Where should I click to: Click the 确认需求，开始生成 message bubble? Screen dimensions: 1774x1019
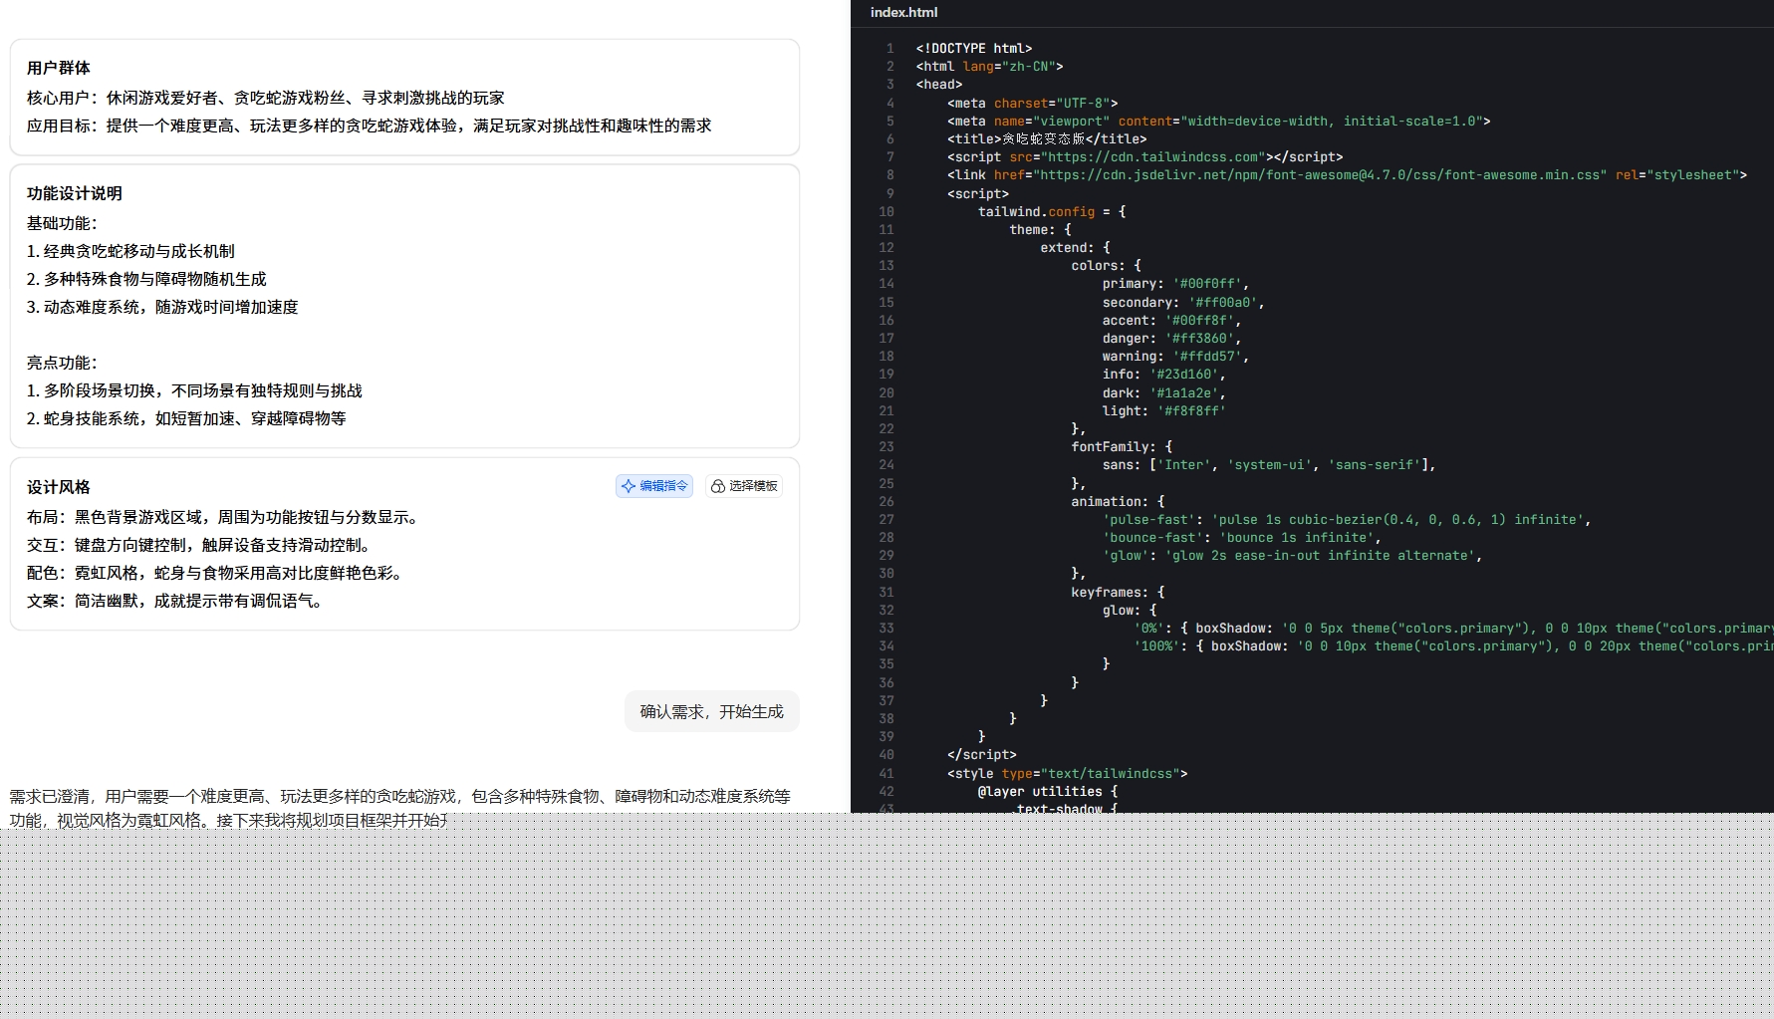[x=711, y=711]
